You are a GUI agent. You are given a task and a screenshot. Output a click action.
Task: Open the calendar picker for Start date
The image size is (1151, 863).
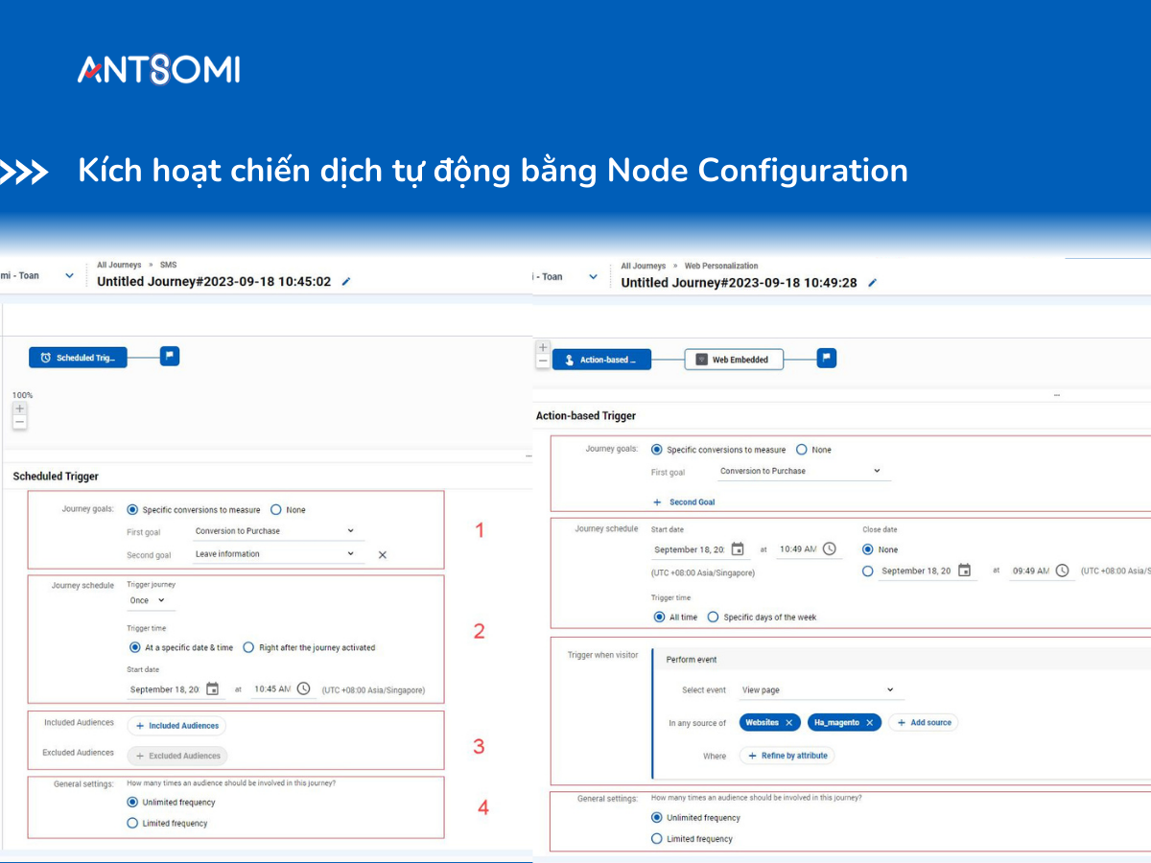(215, 688)
